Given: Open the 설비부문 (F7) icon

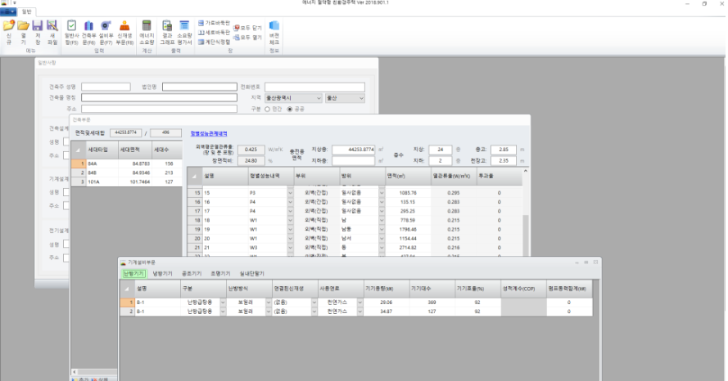Looking at the screenshot, I should (106, 26).
